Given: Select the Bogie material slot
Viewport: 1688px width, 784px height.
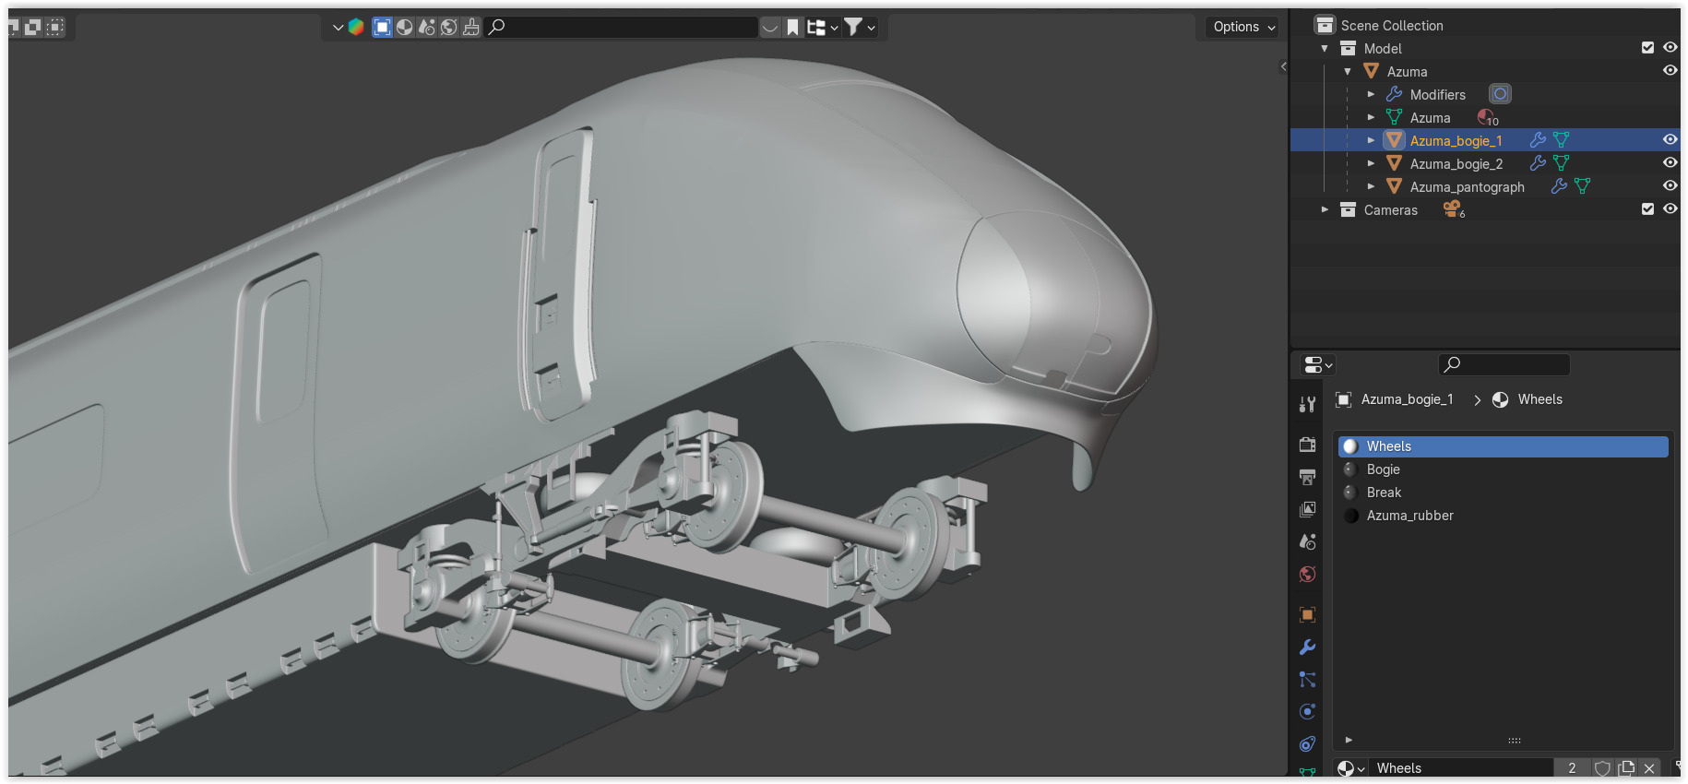Looking at the screenshot, I should point(1504,469).
